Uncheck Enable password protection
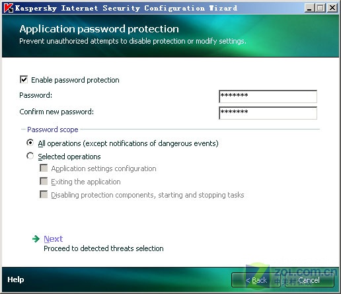 tap(24, 79)
